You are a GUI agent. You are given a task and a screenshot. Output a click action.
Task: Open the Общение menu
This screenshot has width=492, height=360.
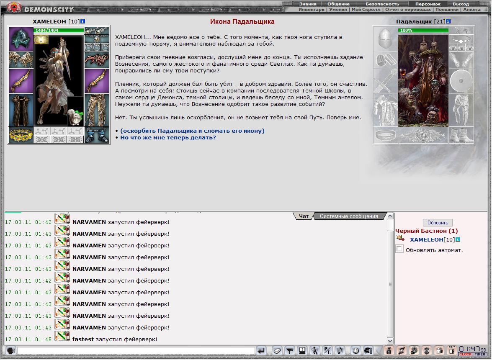tap(338, 4)
